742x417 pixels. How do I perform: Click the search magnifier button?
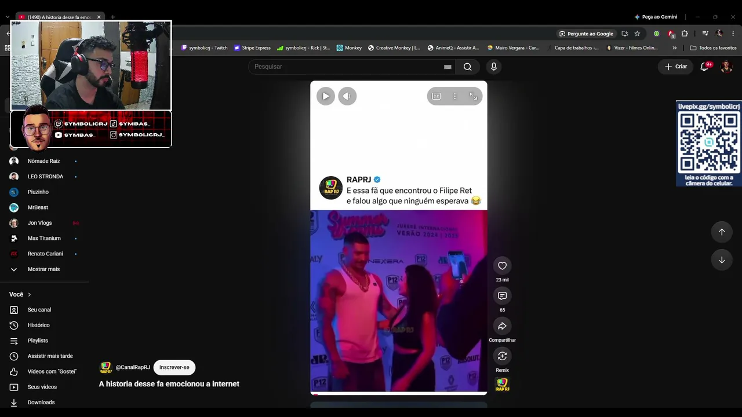pyautogui.click(x=467, y=67)
